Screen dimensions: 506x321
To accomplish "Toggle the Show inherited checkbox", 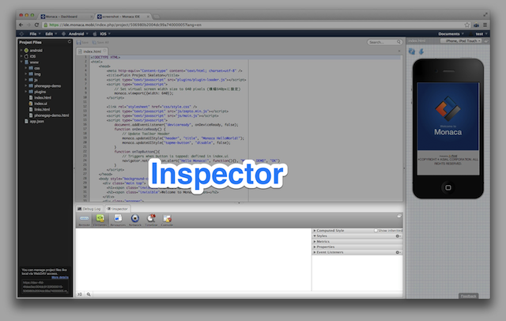I will (x=377, y=230).
